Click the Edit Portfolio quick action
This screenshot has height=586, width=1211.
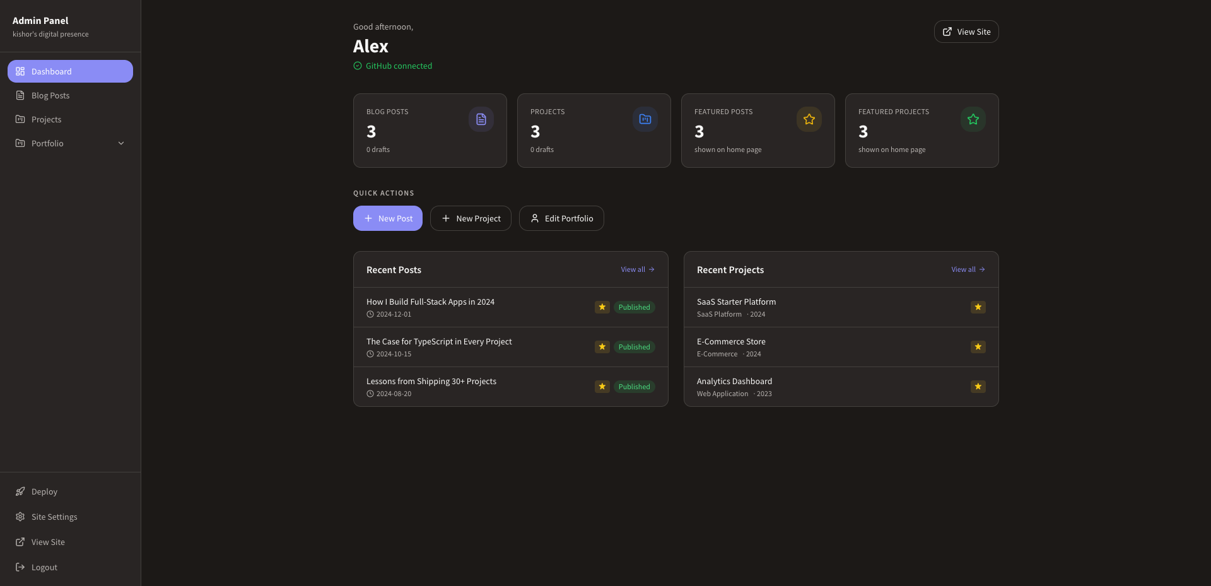click(561, 218)
